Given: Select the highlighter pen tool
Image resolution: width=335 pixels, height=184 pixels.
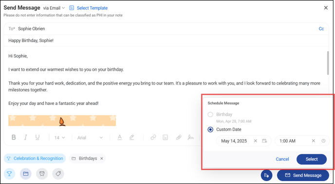Looking at the screenshot, I should (x=131, y=137).
